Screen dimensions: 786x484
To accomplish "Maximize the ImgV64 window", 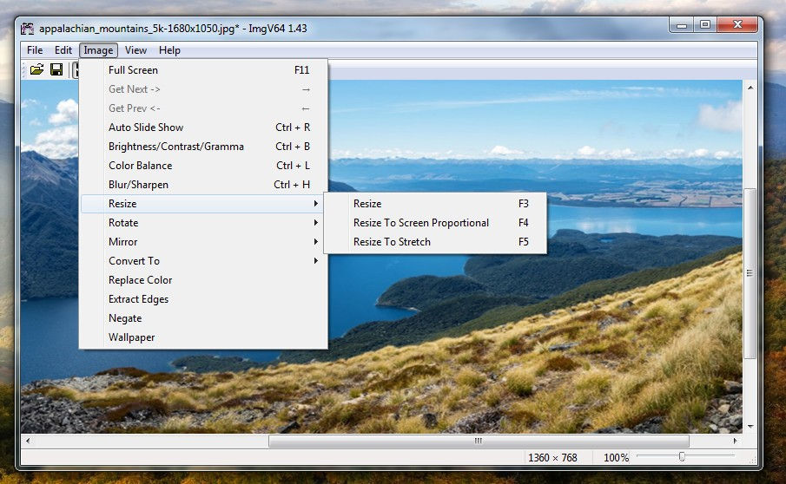I will click(704, 25).
